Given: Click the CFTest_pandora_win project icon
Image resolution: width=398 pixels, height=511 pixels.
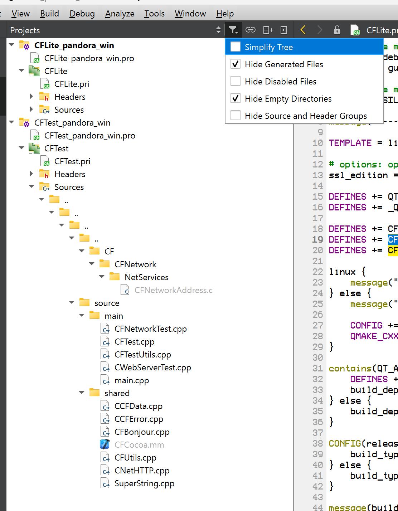Looking at the screenshot, I should pos(24,123).
